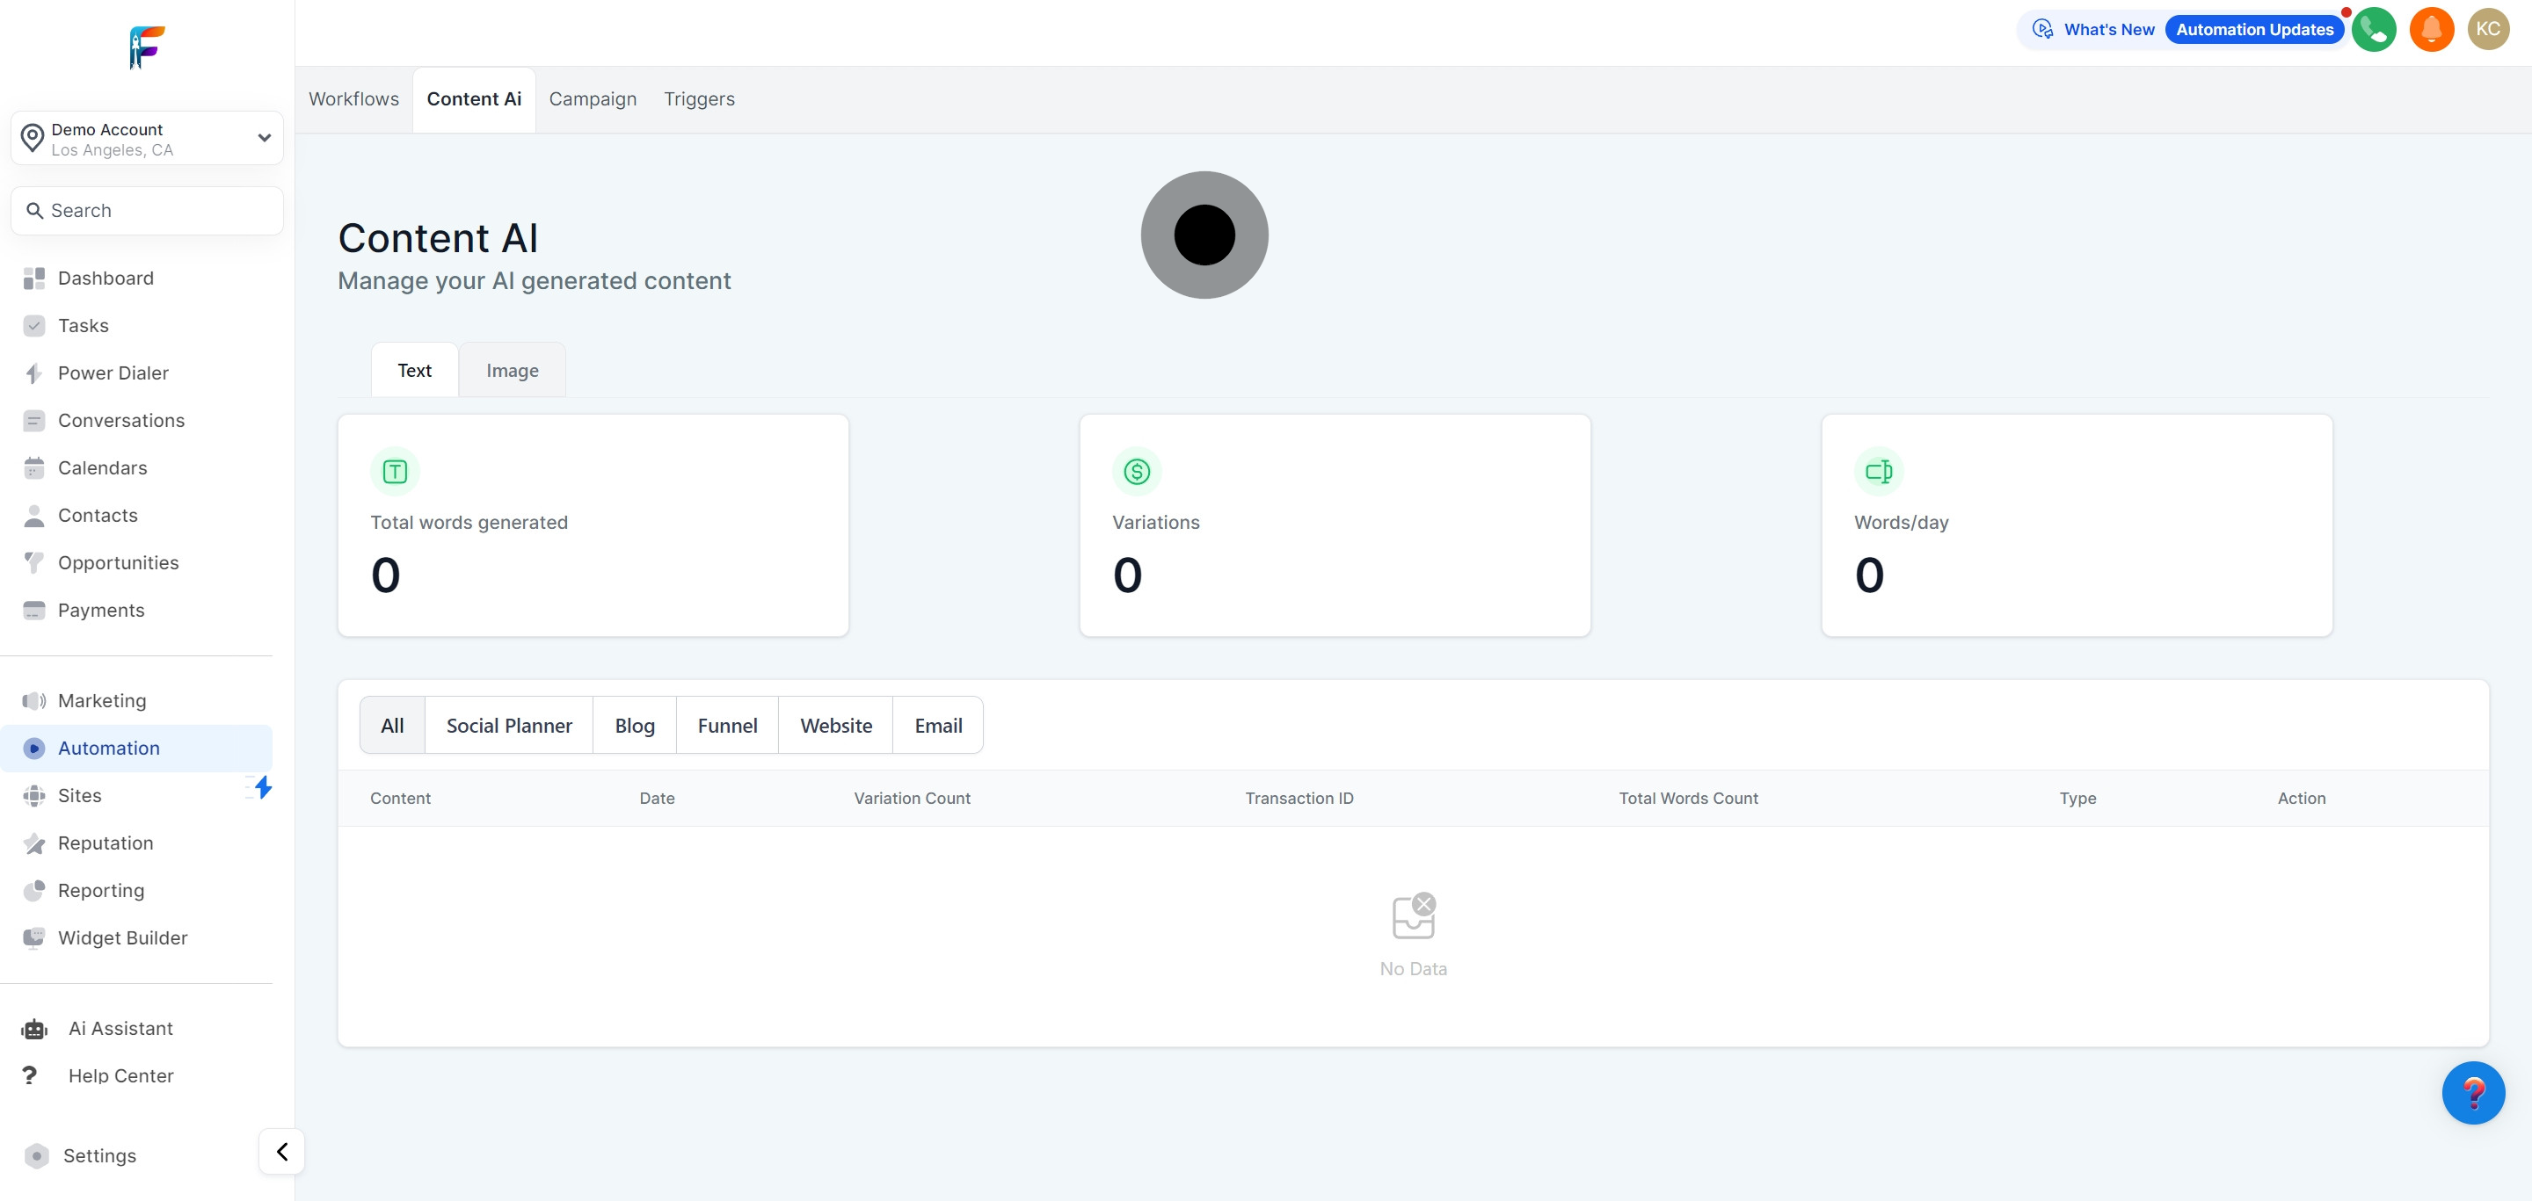
Task: Click the Total words generated T icon
Action: tap(395, 473)
